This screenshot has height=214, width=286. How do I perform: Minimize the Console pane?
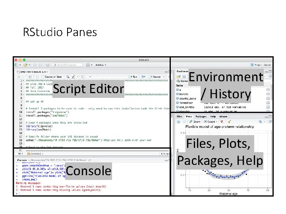(166, 160)
